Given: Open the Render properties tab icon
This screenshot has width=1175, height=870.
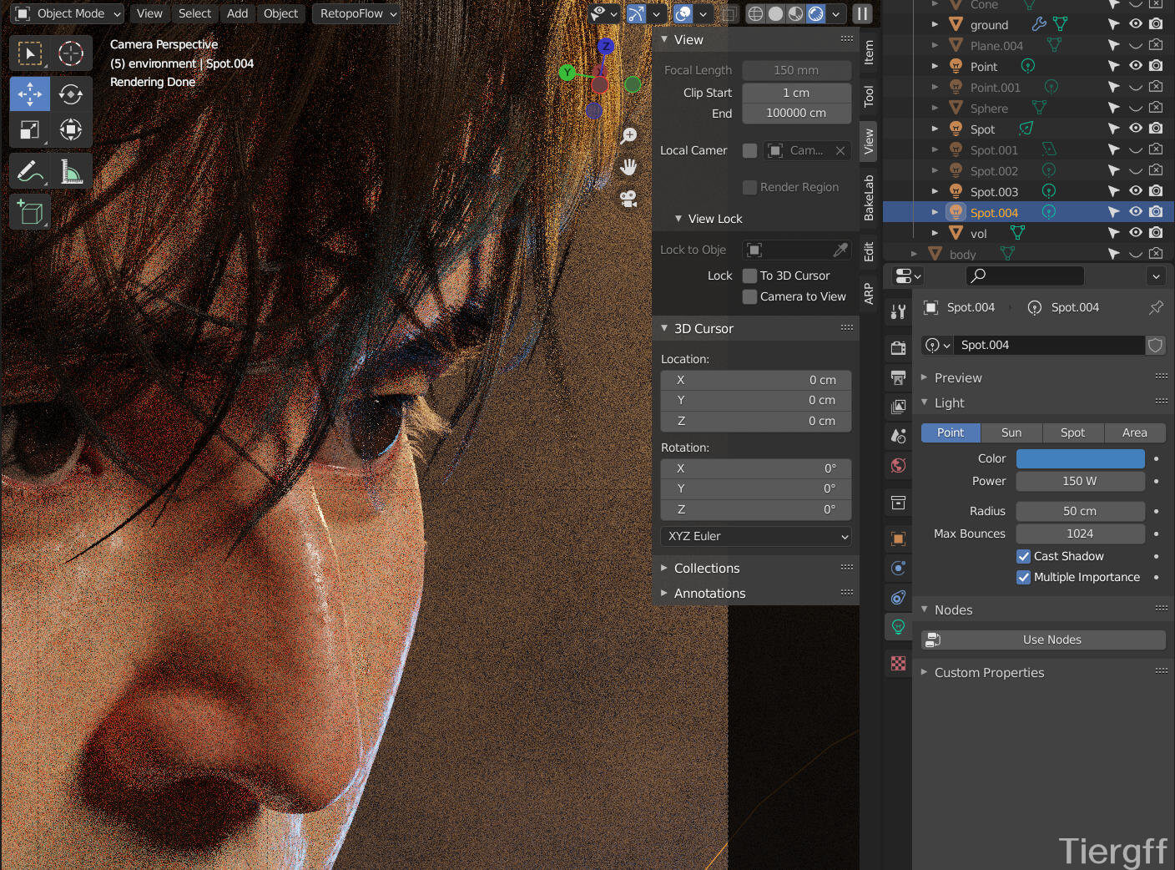Looking at the screenshot, I should [898, 348].
